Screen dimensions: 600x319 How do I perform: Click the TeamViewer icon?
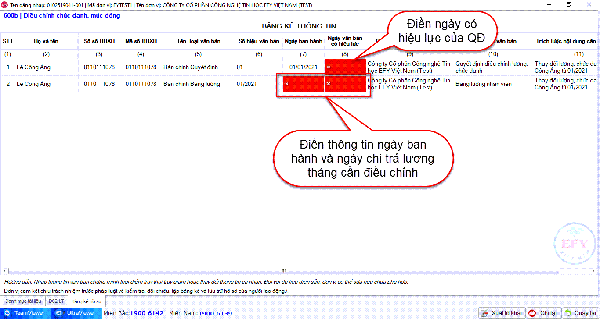point(7,313)
